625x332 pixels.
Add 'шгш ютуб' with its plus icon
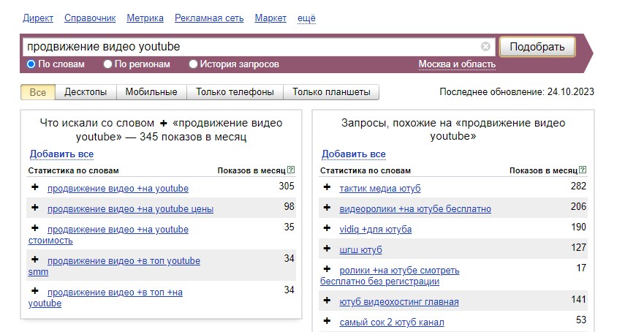pyautogui.click(x=327, y=249)
